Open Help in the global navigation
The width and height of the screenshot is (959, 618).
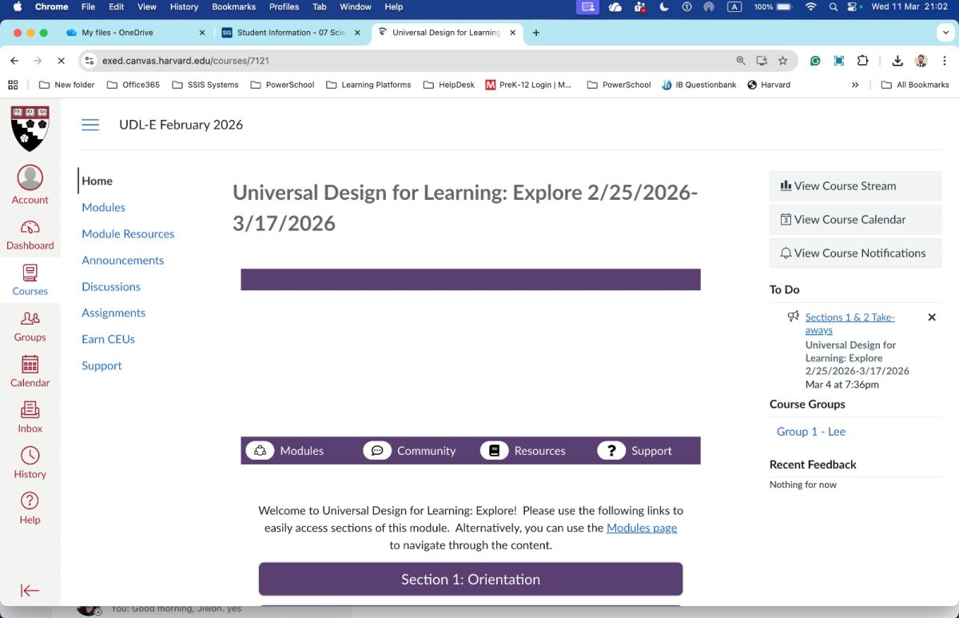coord(30,508)
